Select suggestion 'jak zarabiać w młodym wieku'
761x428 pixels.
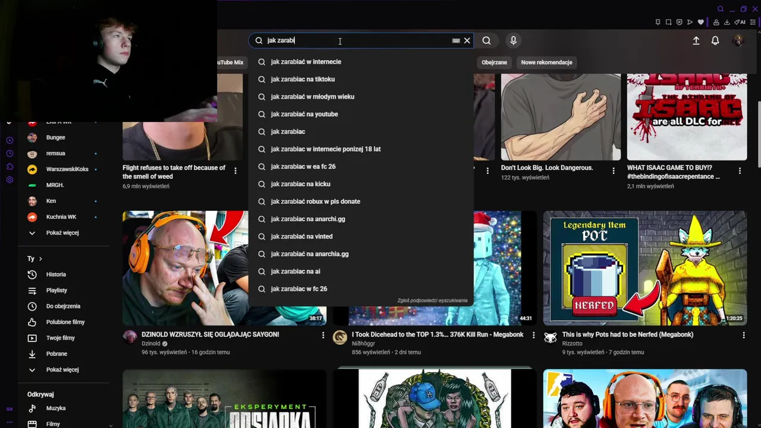(361, 96)
